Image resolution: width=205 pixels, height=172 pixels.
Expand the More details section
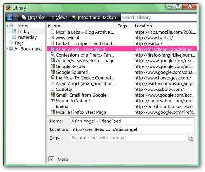coord(52,159)
